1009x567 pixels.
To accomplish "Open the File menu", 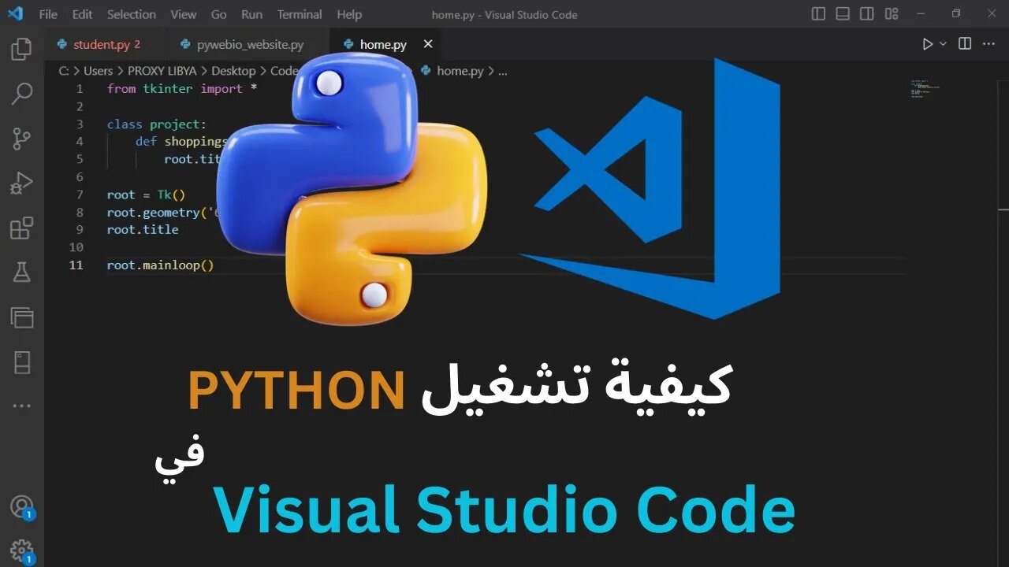I will [x=48, y=14].
